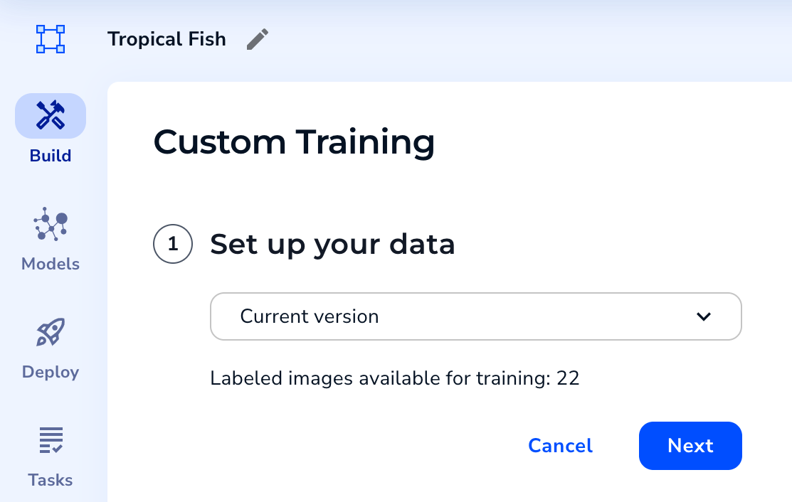This screenshot has width=792, height=502.
Task: Click the project title Tropical Fish
Action: coord(167,38)
